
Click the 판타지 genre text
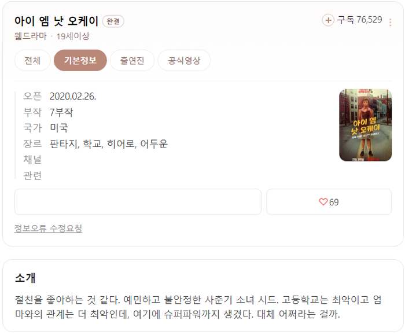(64, 144)
